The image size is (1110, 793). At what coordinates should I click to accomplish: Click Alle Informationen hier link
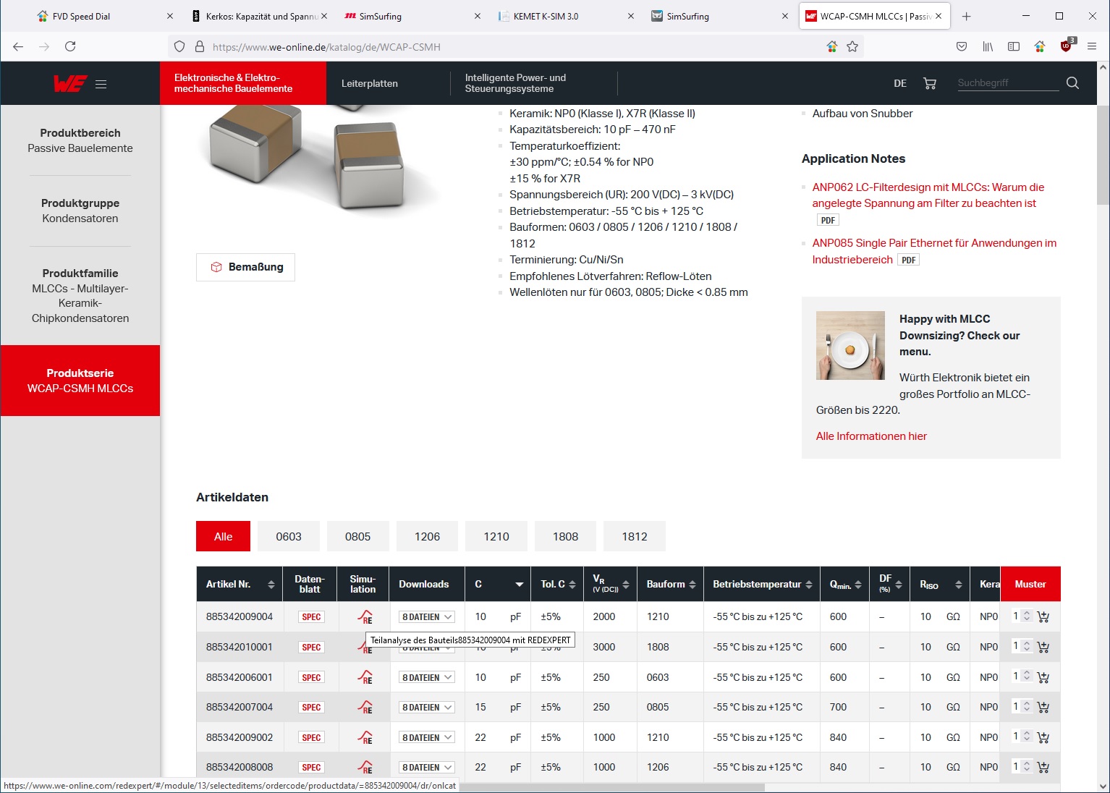tap(871, 436)
